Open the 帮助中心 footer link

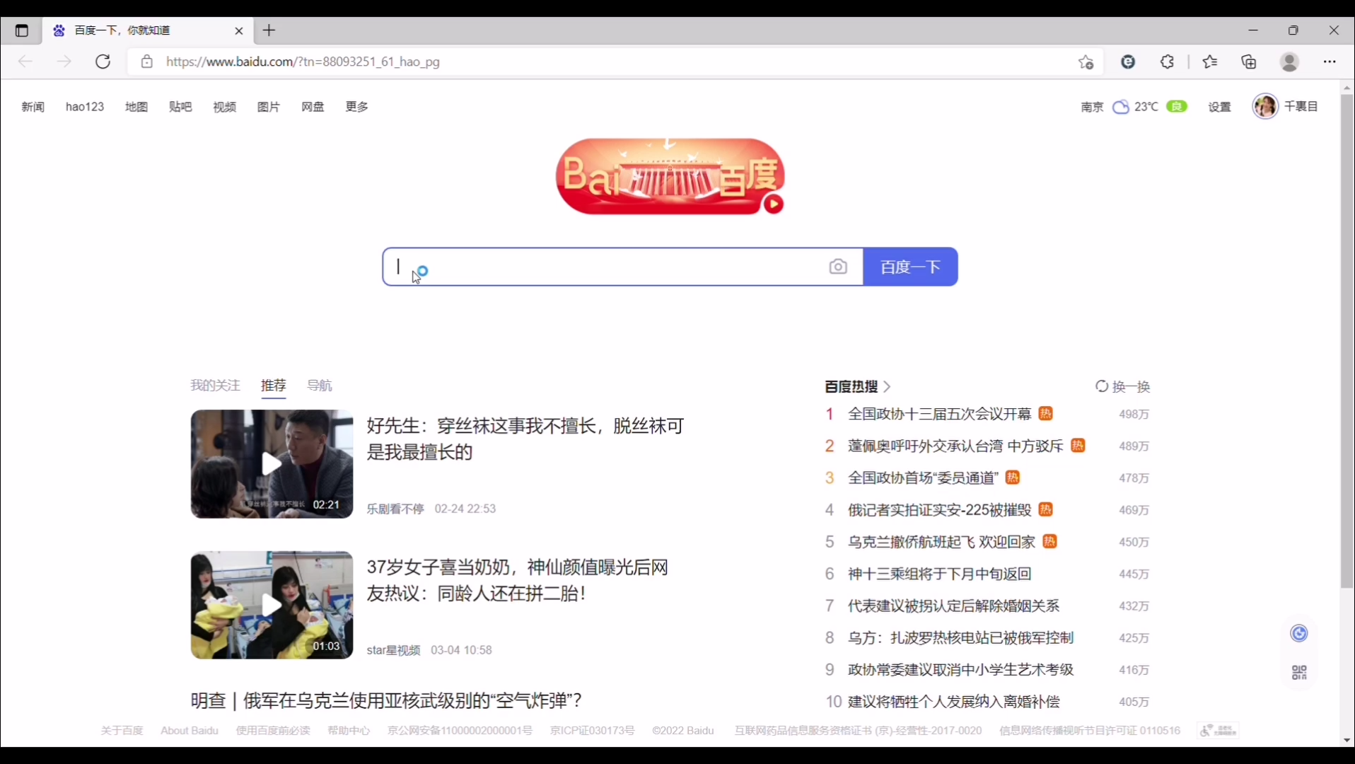pyautogui.click(x=349, y=731)
